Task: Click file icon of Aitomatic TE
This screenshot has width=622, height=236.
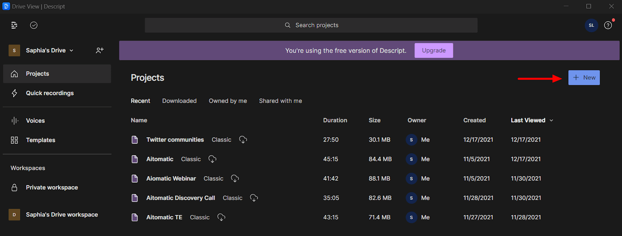Action: (x=135, y=217)
